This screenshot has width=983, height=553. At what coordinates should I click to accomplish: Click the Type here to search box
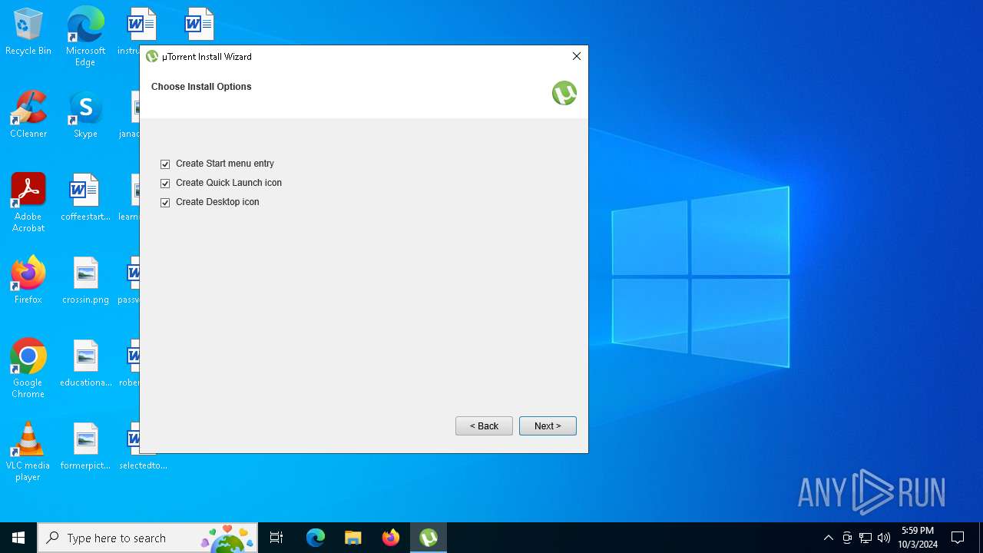[x=148, y=538]
